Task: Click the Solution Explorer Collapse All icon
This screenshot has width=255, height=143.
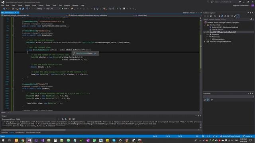Action: click(225, 16)
